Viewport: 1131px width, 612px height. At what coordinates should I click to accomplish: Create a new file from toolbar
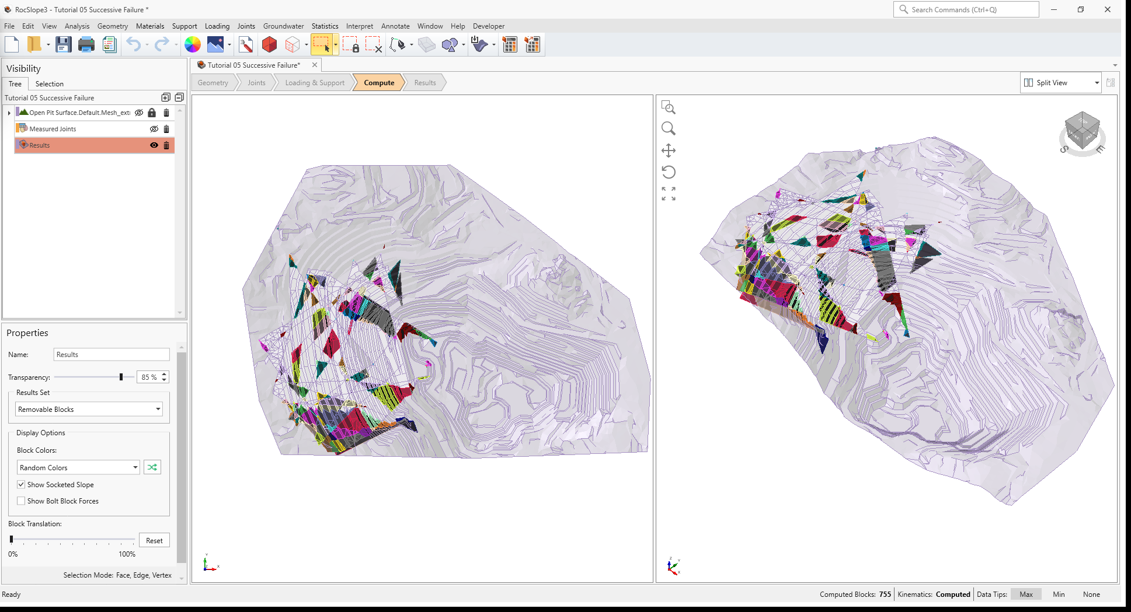tap(12, 44)
